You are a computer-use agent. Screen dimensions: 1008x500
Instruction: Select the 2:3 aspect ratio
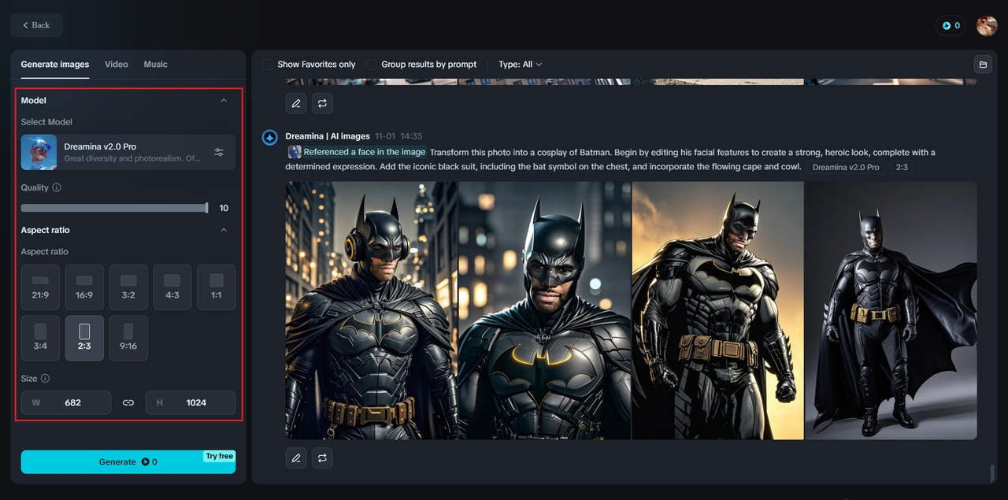84,338
